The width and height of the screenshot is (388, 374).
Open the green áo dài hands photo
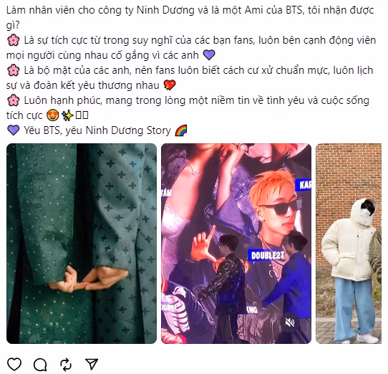pos(82,244)
